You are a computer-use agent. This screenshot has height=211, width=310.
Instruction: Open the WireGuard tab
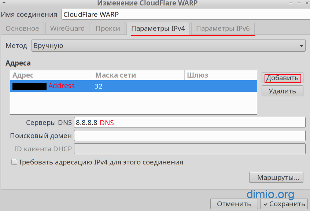tap(67, 29)
